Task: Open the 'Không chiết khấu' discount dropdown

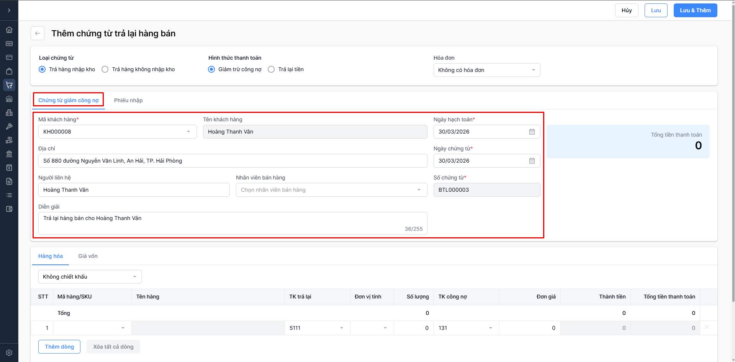Action: pos(90,277)
